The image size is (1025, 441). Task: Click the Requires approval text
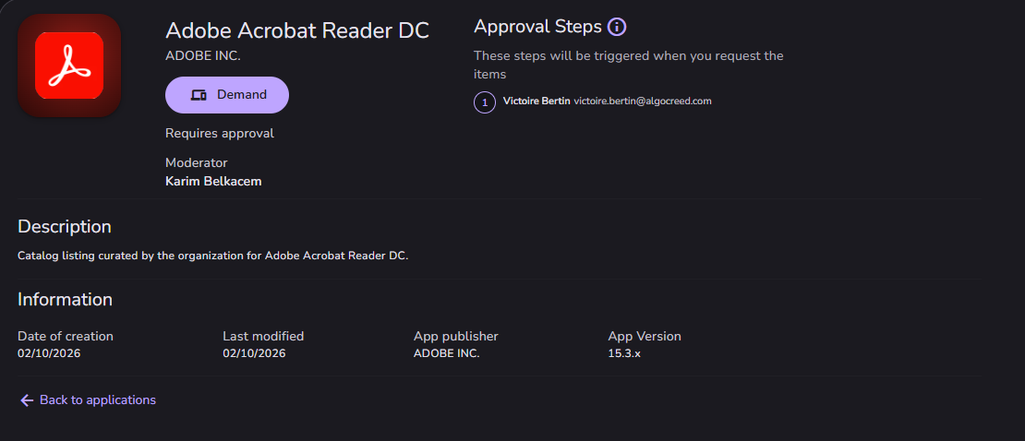tap(220, 133)
